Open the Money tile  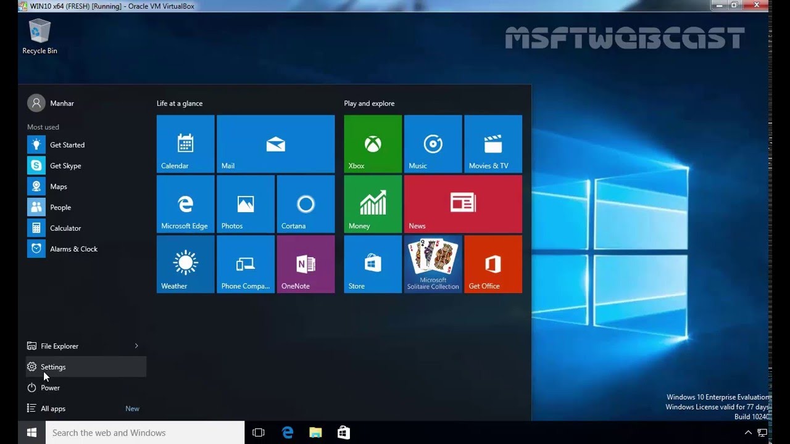click(x=373, y=204)
